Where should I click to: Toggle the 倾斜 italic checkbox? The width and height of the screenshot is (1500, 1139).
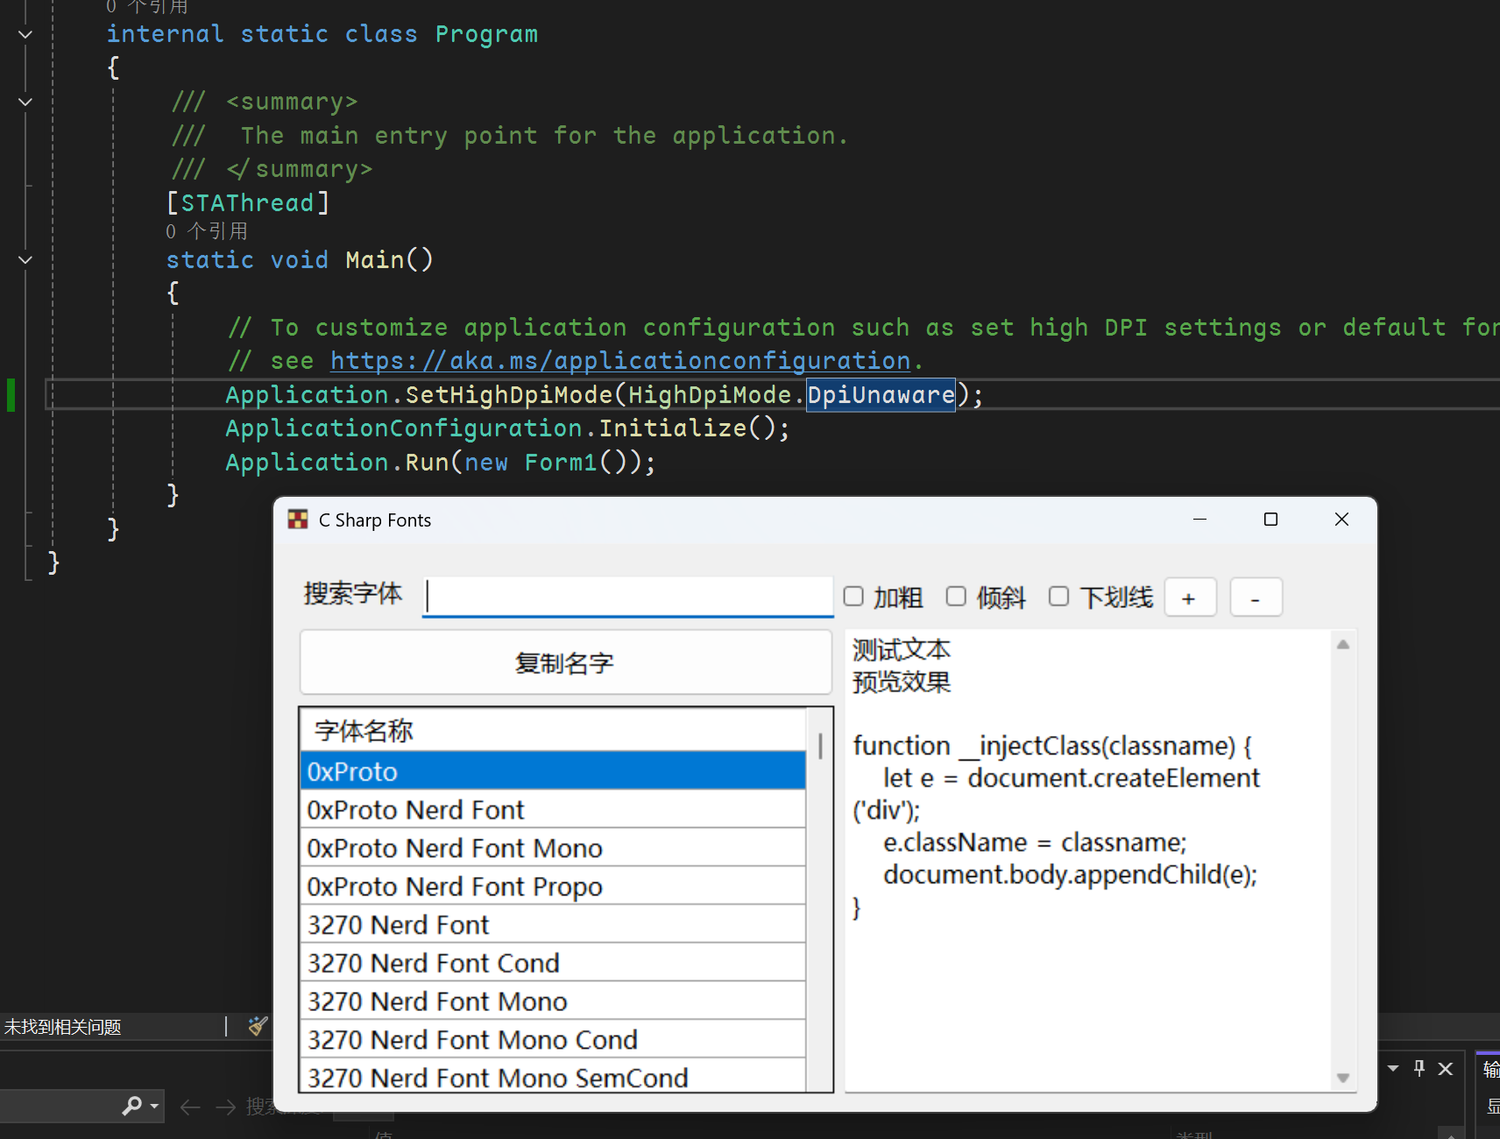(956, 597)
